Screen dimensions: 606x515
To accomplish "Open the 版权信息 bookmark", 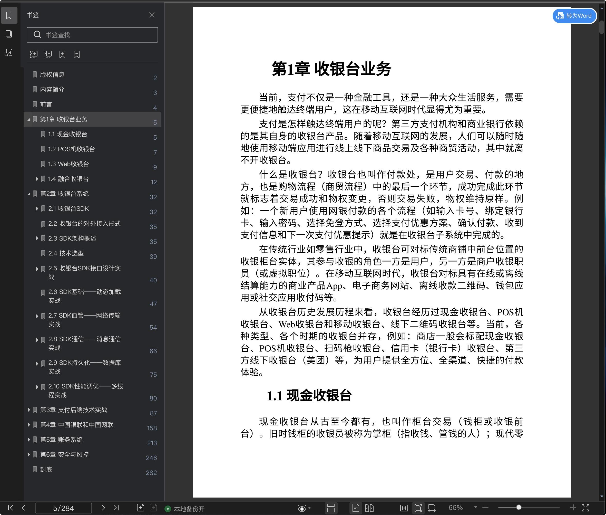I will [x=92, y=75].
